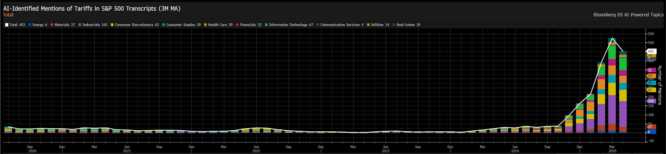
Task: Click the 'Jun 2024' x-axis label
Action: coord(515,149)
